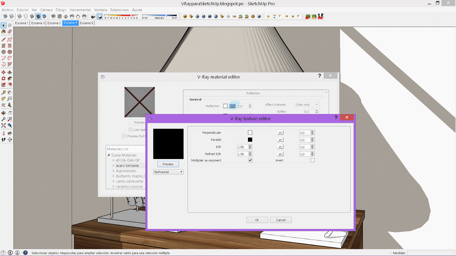Viewport: 456px width, 256px height.
Task: Select the Rectangle drawing tool
Action: (x=3, y=45)
